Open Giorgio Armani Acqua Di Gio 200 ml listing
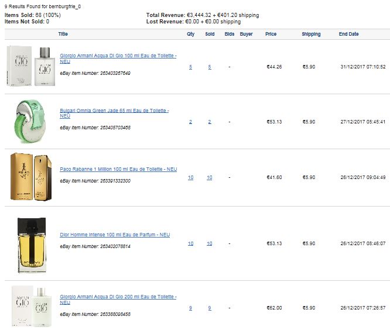 click(x=118, y=300)
